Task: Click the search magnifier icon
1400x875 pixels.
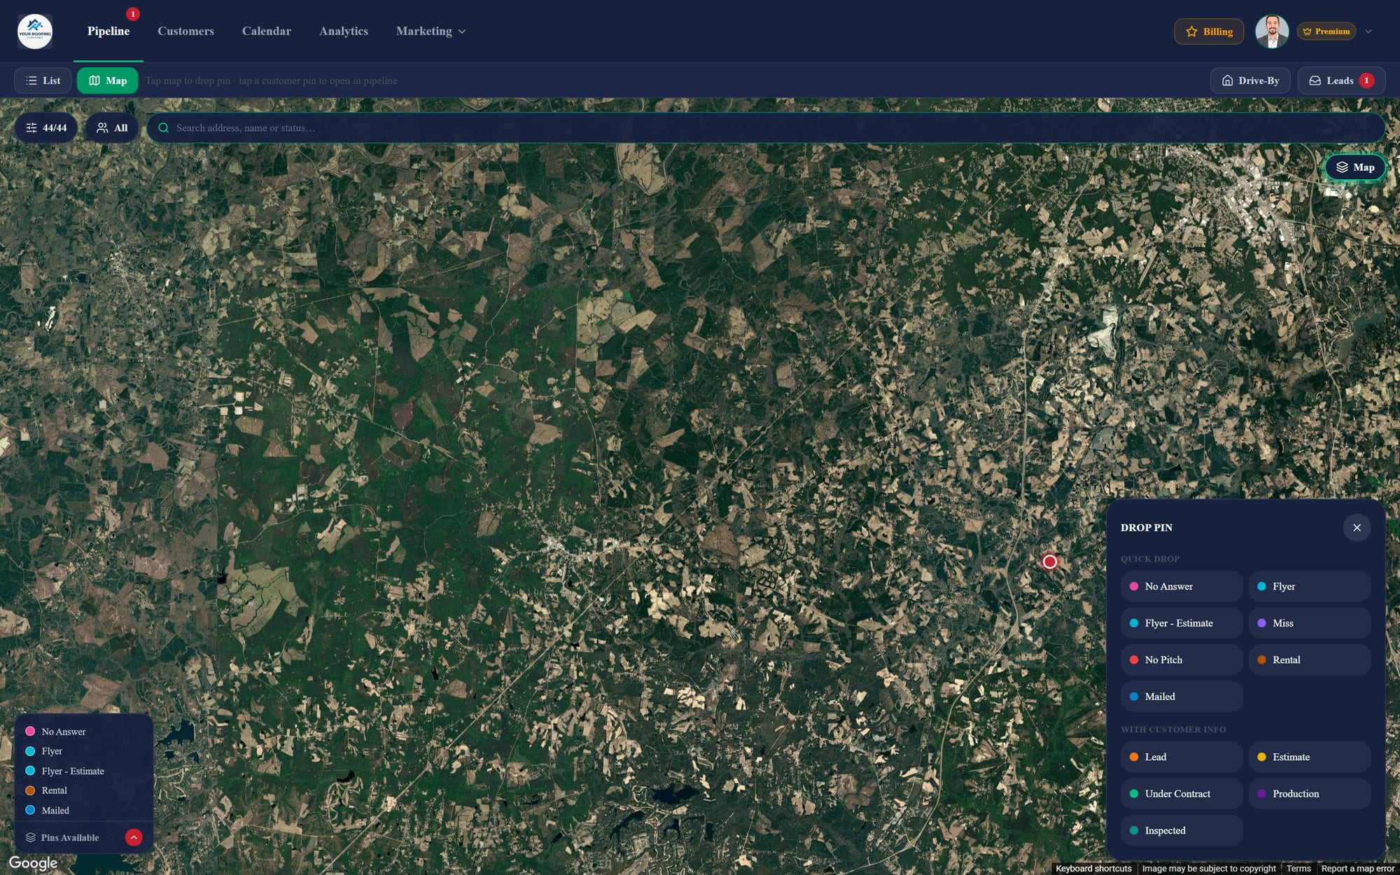Action: click(x=164, y=128)
